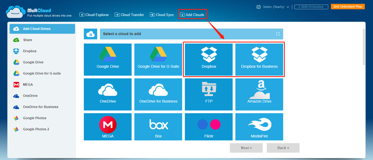373x160 pixels.
Task: Click the Next > button
Action: 246,148
